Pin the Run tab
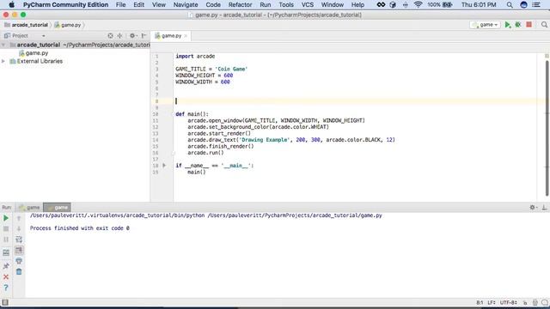Viewport: 550px width, 309px height. click(x=6, y=266)
